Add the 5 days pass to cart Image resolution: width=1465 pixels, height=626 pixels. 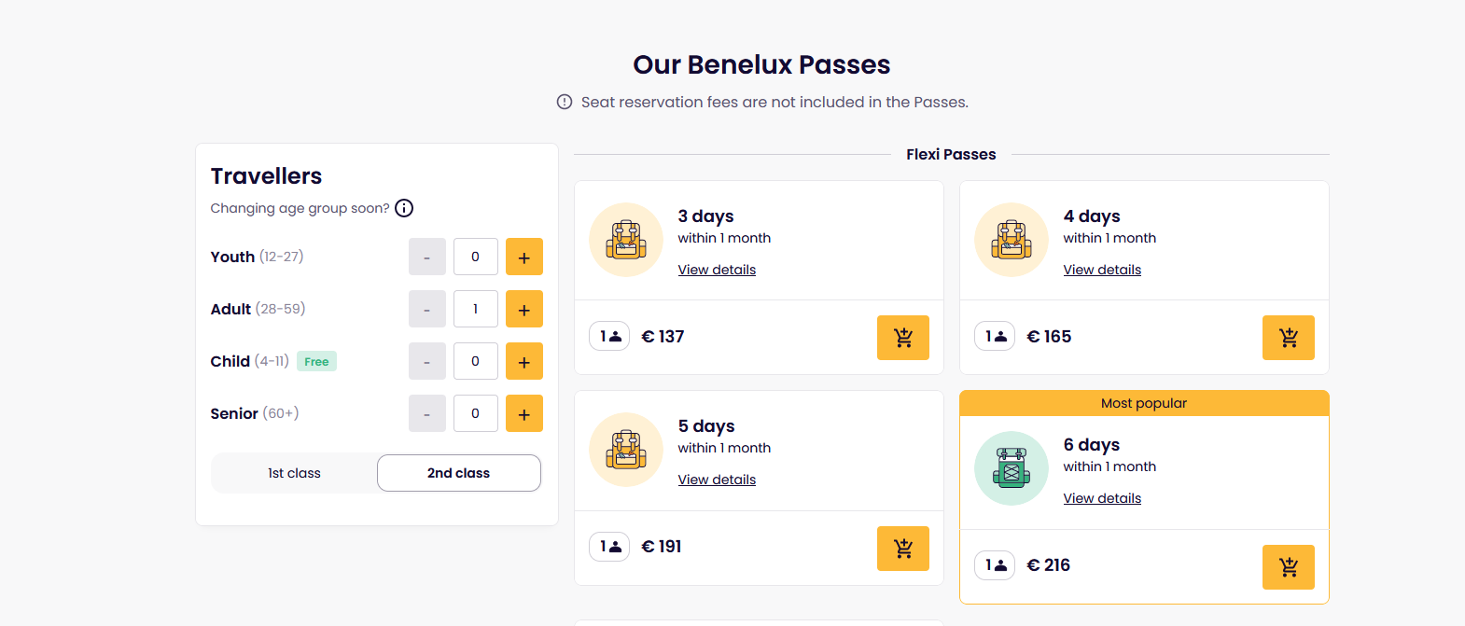click(x=902, y=549)
